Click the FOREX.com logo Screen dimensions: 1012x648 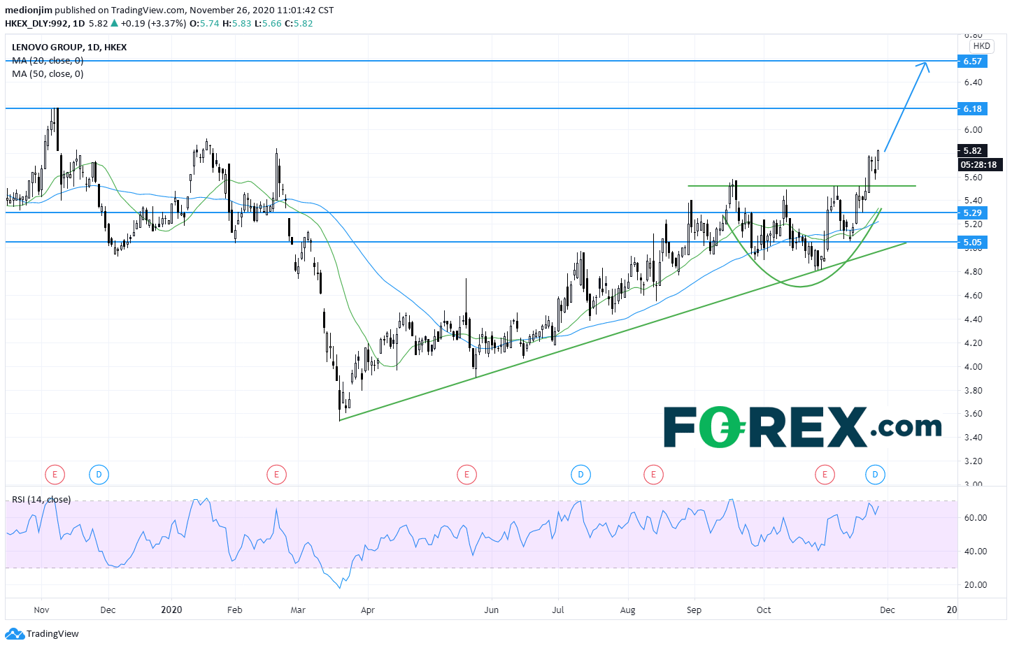click(802, 427)
